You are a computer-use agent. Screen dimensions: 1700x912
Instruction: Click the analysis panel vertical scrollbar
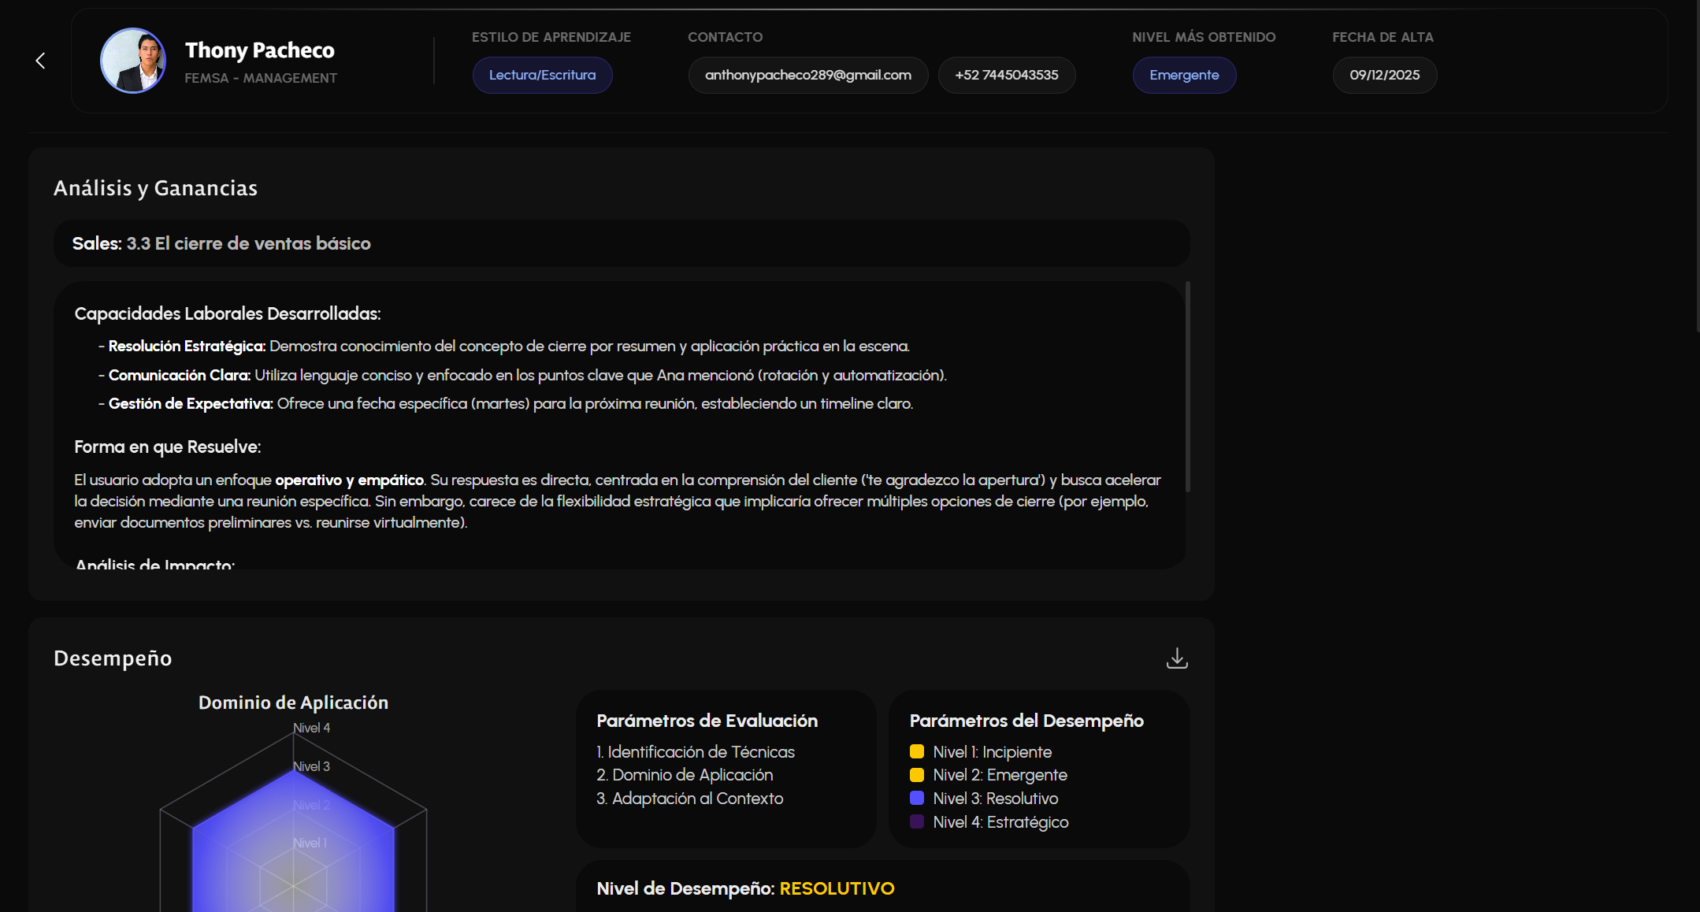(x=1187, y=387)
